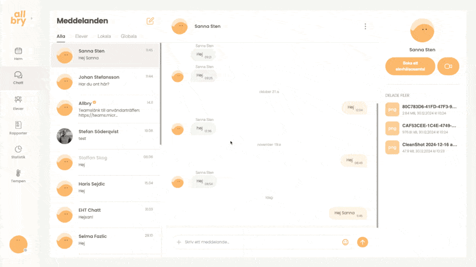Click the Boka ett elevhälsosamtal button
The height and width of the screenshot is (267, 476).
tap(410, 66)
